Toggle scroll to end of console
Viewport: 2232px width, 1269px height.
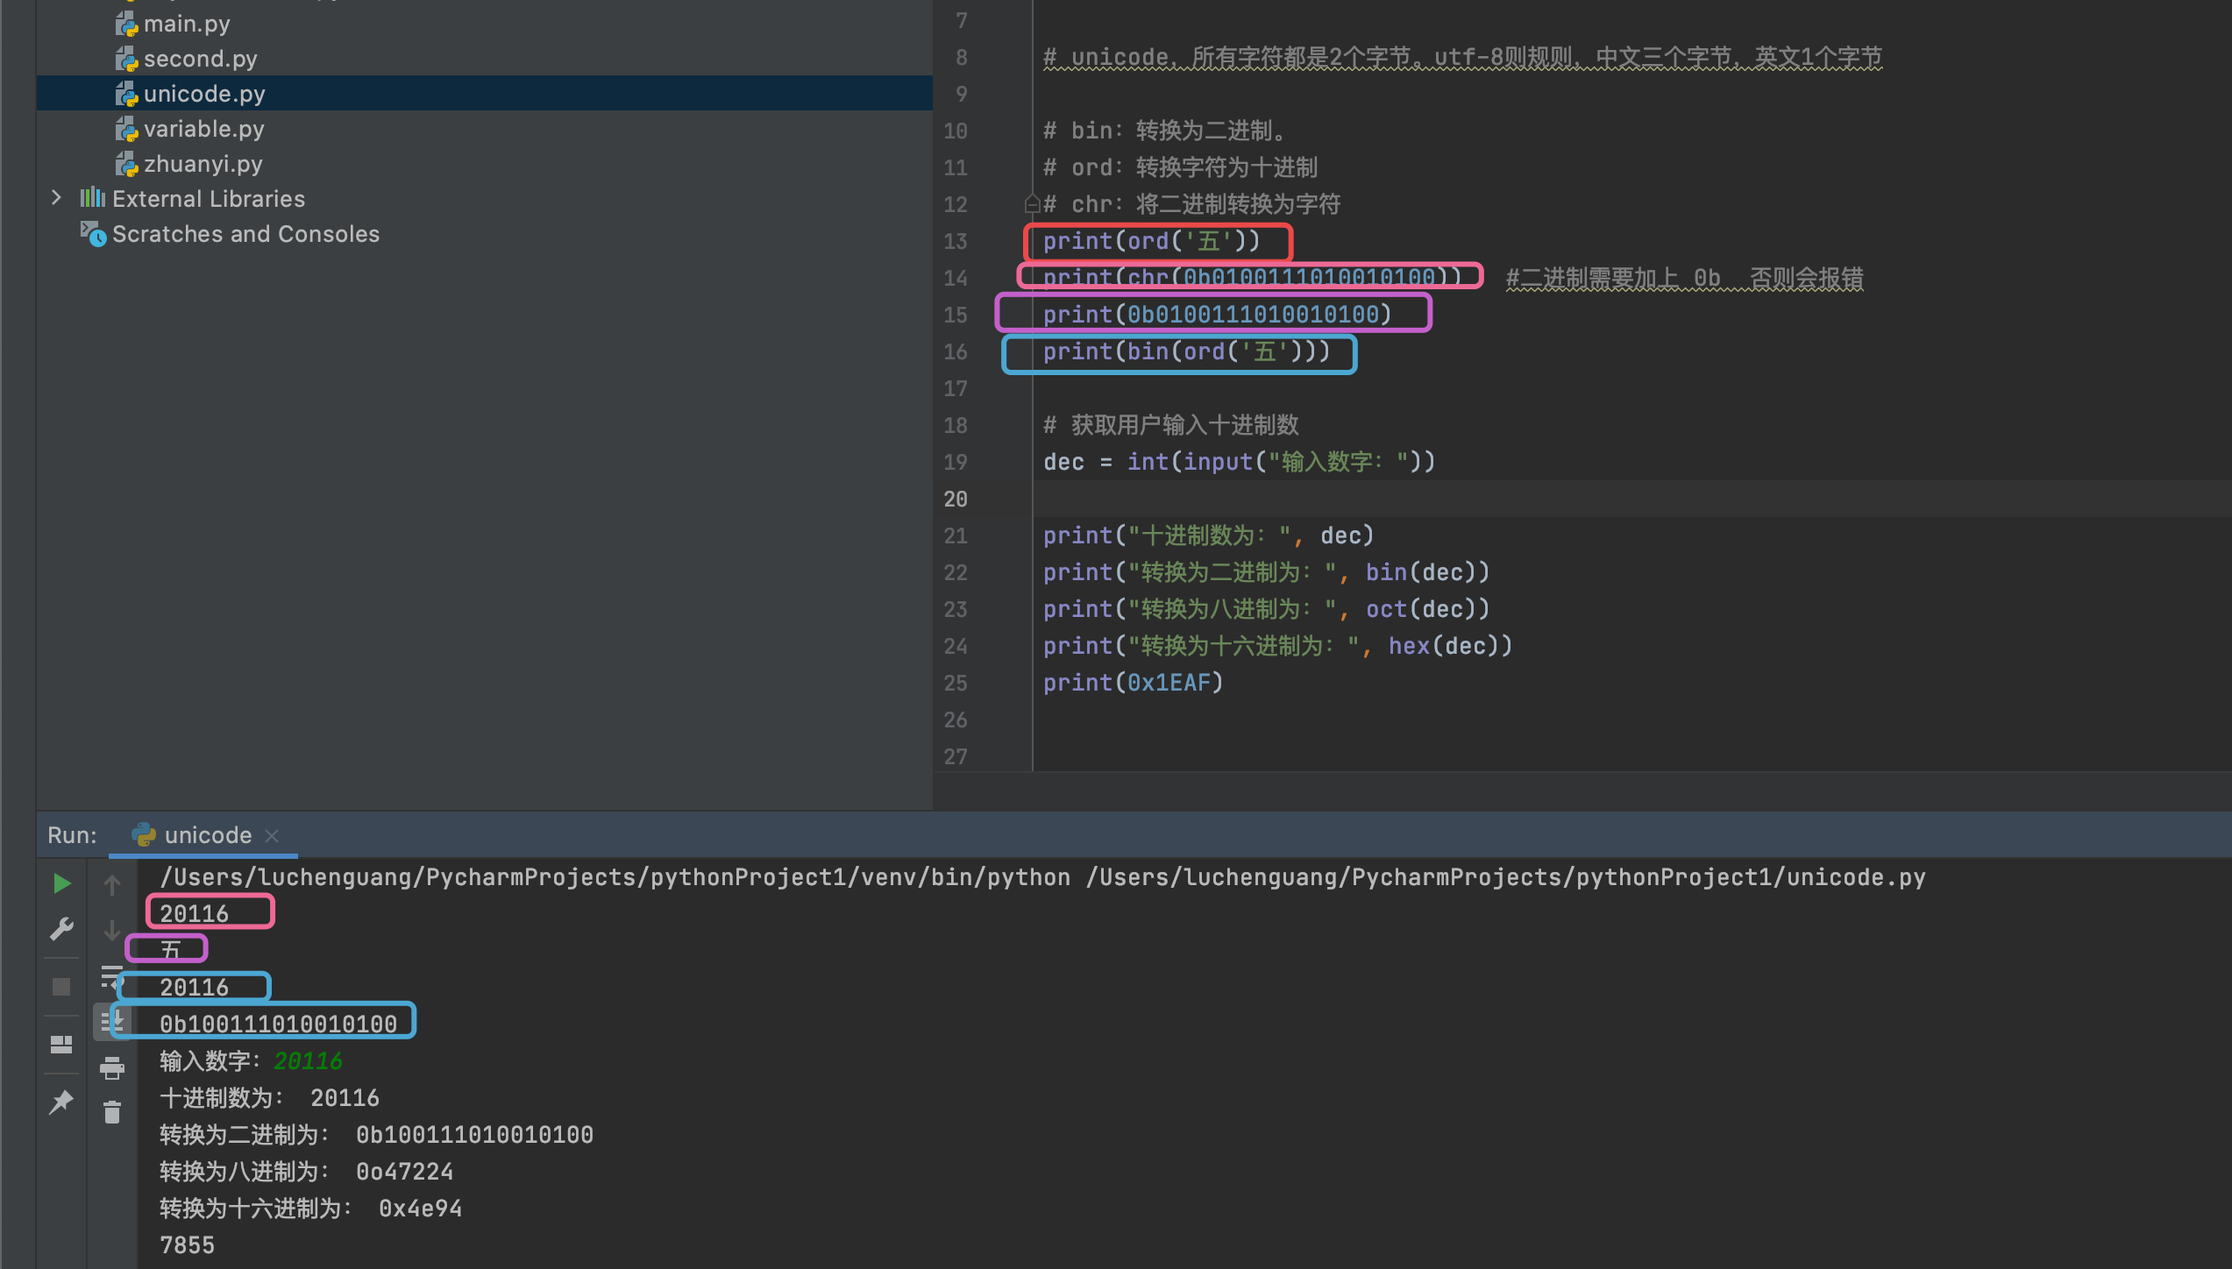(x=112, y=1022)
